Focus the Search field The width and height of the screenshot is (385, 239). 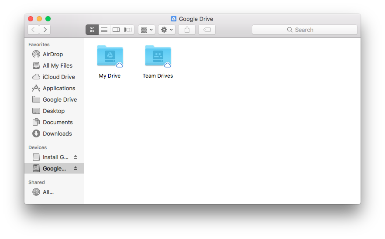[305, 30]
